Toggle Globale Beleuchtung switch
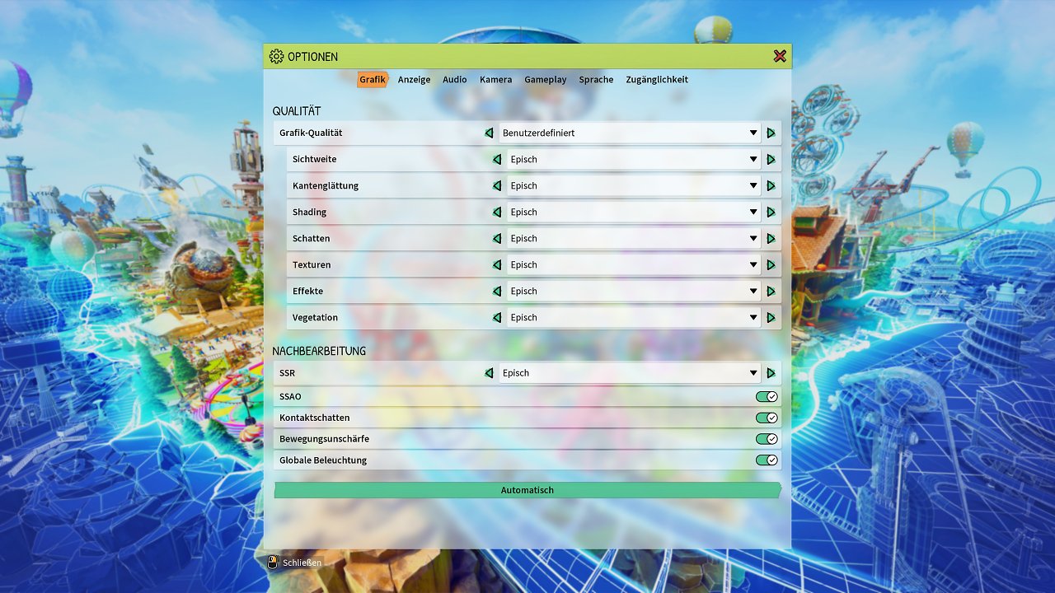The height and width of the screenshot is (593, 1055). [x=767, y=460]
